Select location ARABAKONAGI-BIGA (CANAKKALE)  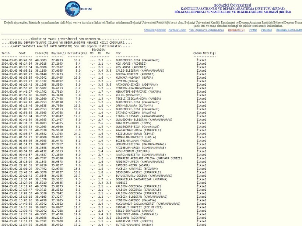pyautogui.click(x=138, y=130)
